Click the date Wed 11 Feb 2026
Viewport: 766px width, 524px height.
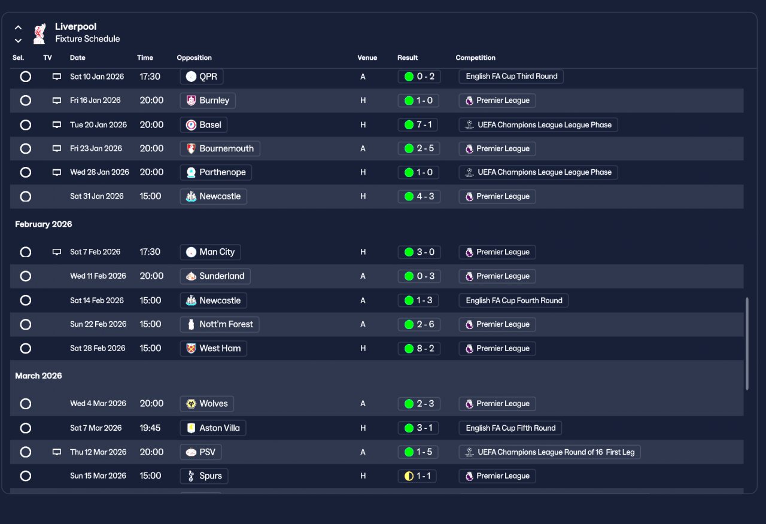[98, 276]
